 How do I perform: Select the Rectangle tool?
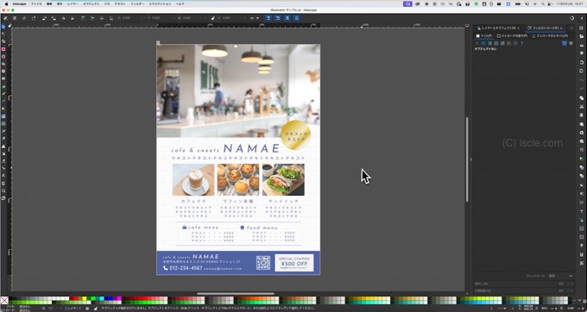(3, 49)
